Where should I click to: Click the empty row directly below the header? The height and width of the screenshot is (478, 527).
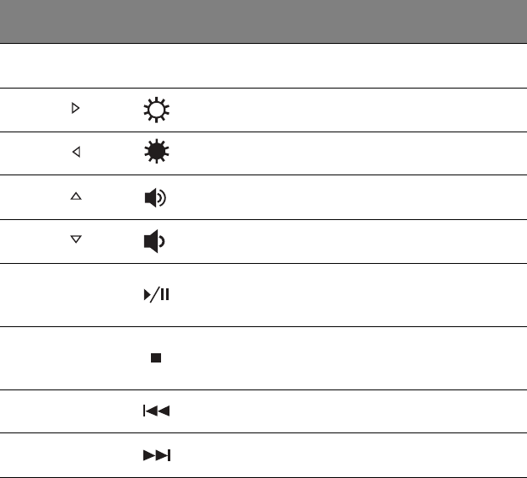click(x=263, y=66)
